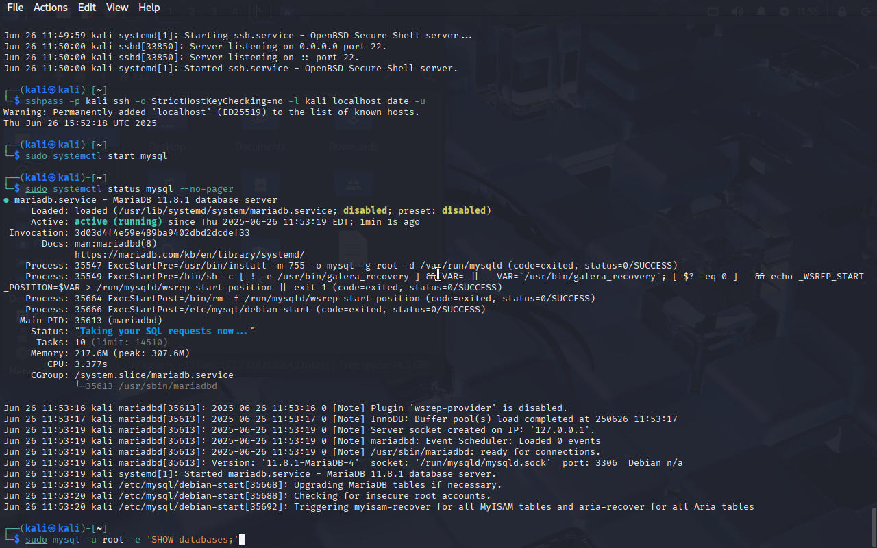This screenshot has height=548, width=877.
Task: Open the Help menu
Action: [149, 8]
